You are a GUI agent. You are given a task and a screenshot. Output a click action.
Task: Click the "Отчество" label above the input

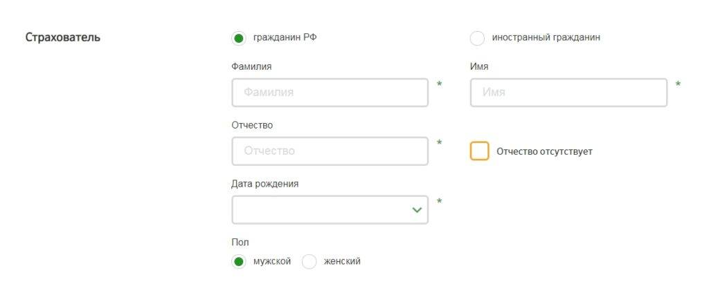[252, 125]
